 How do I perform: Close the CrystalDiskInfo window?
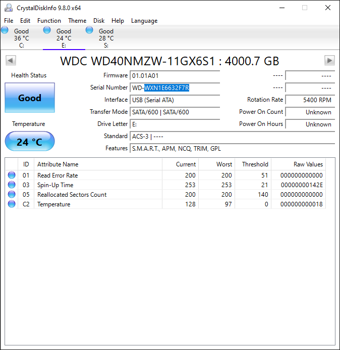click(328, 8)
